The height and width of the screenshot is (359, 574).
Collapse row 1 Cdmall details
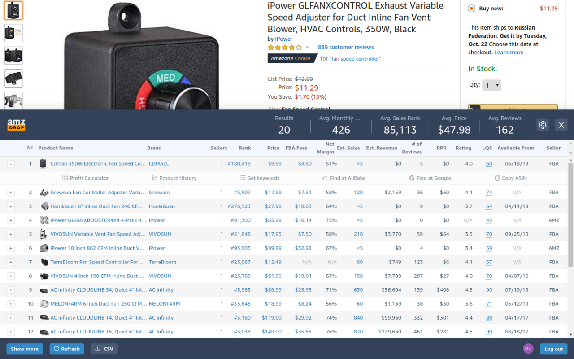coord(11,164)
